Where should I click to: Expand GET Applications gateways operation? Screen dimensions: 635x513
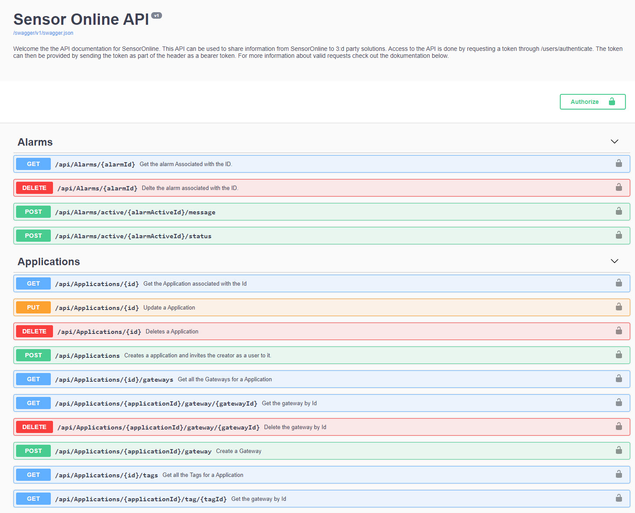click(321, 379)
